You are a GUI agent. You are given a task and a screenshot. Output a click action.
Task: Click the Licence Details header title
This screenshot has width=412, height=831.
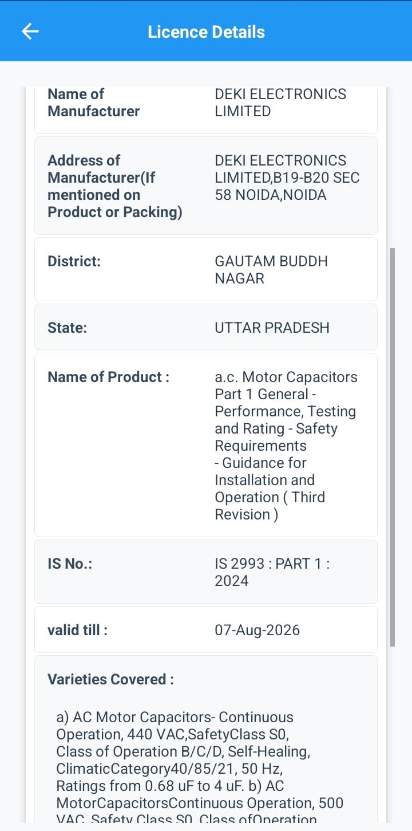pos(206,31)
